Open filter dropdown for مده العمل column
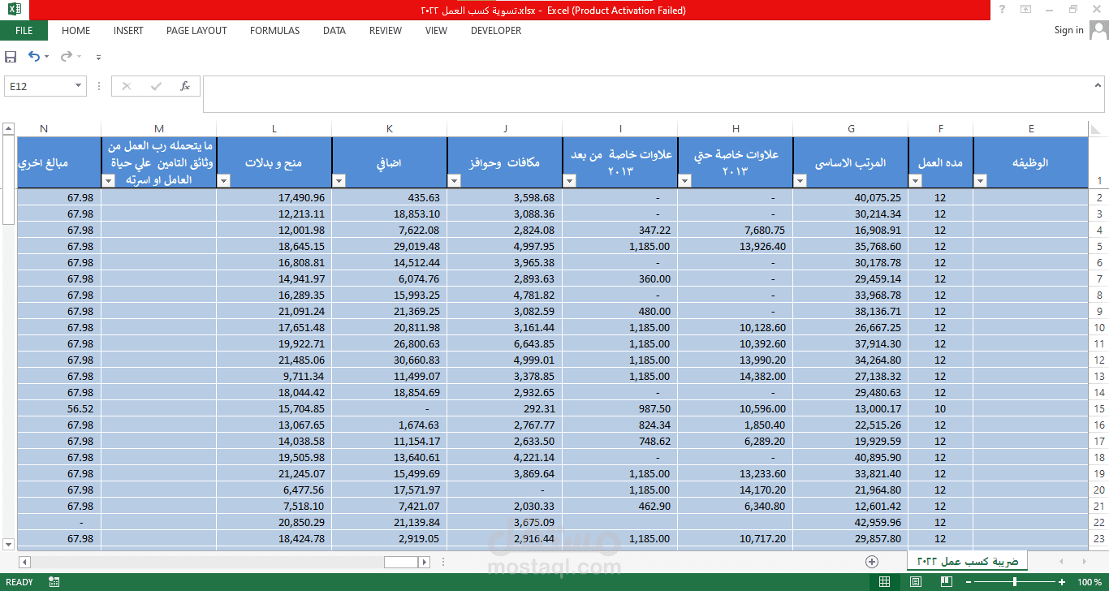The width and height of the screenshot is (1109, 591). tap(916, 181)
